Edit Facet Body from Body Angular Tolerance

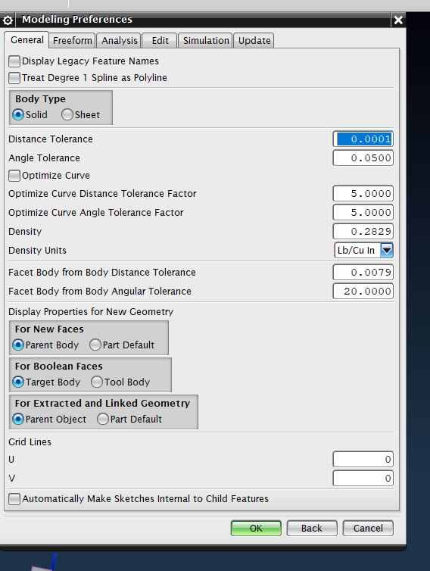coord(363,292)
